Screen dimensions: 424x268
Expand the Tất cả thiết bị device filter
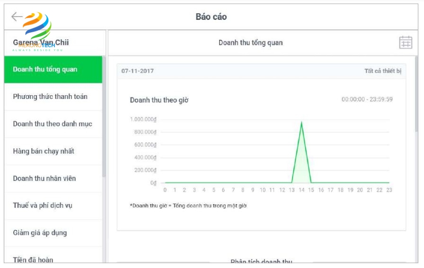[x=382, y=71]
